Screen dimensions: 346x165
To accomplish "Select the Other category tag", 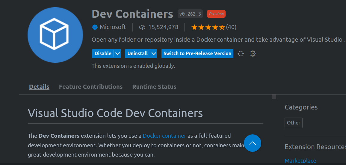I will 294,123.
